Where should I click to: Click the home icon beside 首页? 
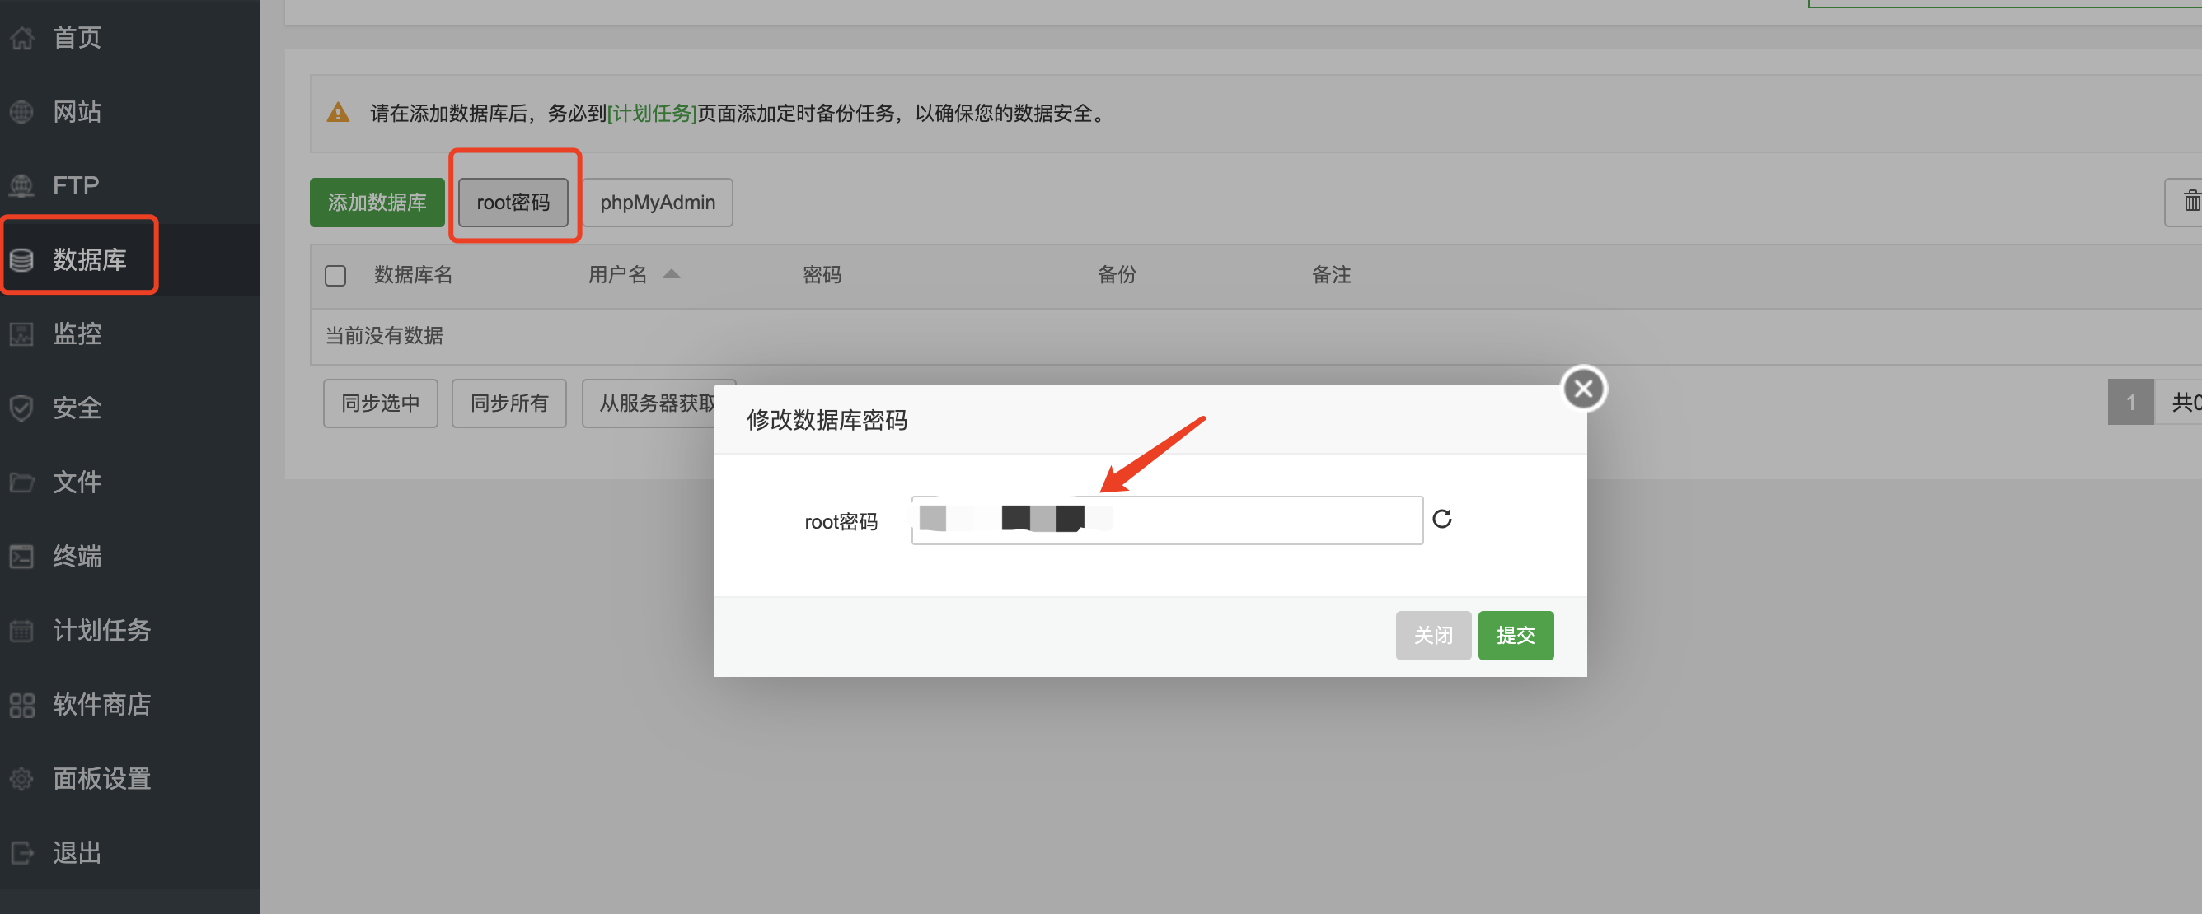coord(22,38)
